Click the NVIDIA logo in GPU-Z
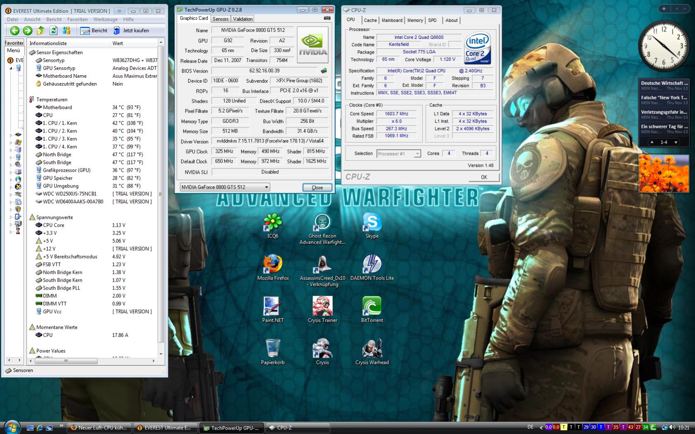Image resolution: width=695 pixels, height=434 pixels. point(313,45)
